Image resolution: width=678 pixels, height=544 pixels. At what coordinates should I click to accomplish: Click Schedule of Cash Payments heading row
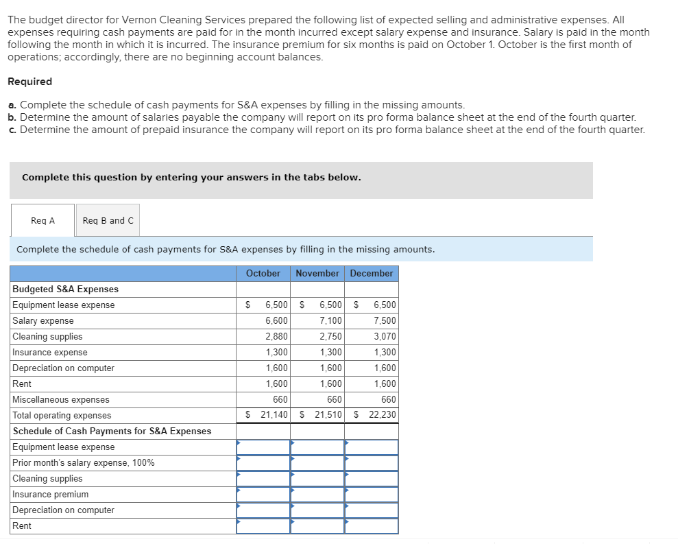(123, 431)
